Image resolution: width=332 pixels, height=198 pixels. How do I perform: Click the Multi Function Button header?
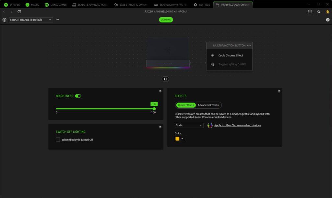pos(229,45)
